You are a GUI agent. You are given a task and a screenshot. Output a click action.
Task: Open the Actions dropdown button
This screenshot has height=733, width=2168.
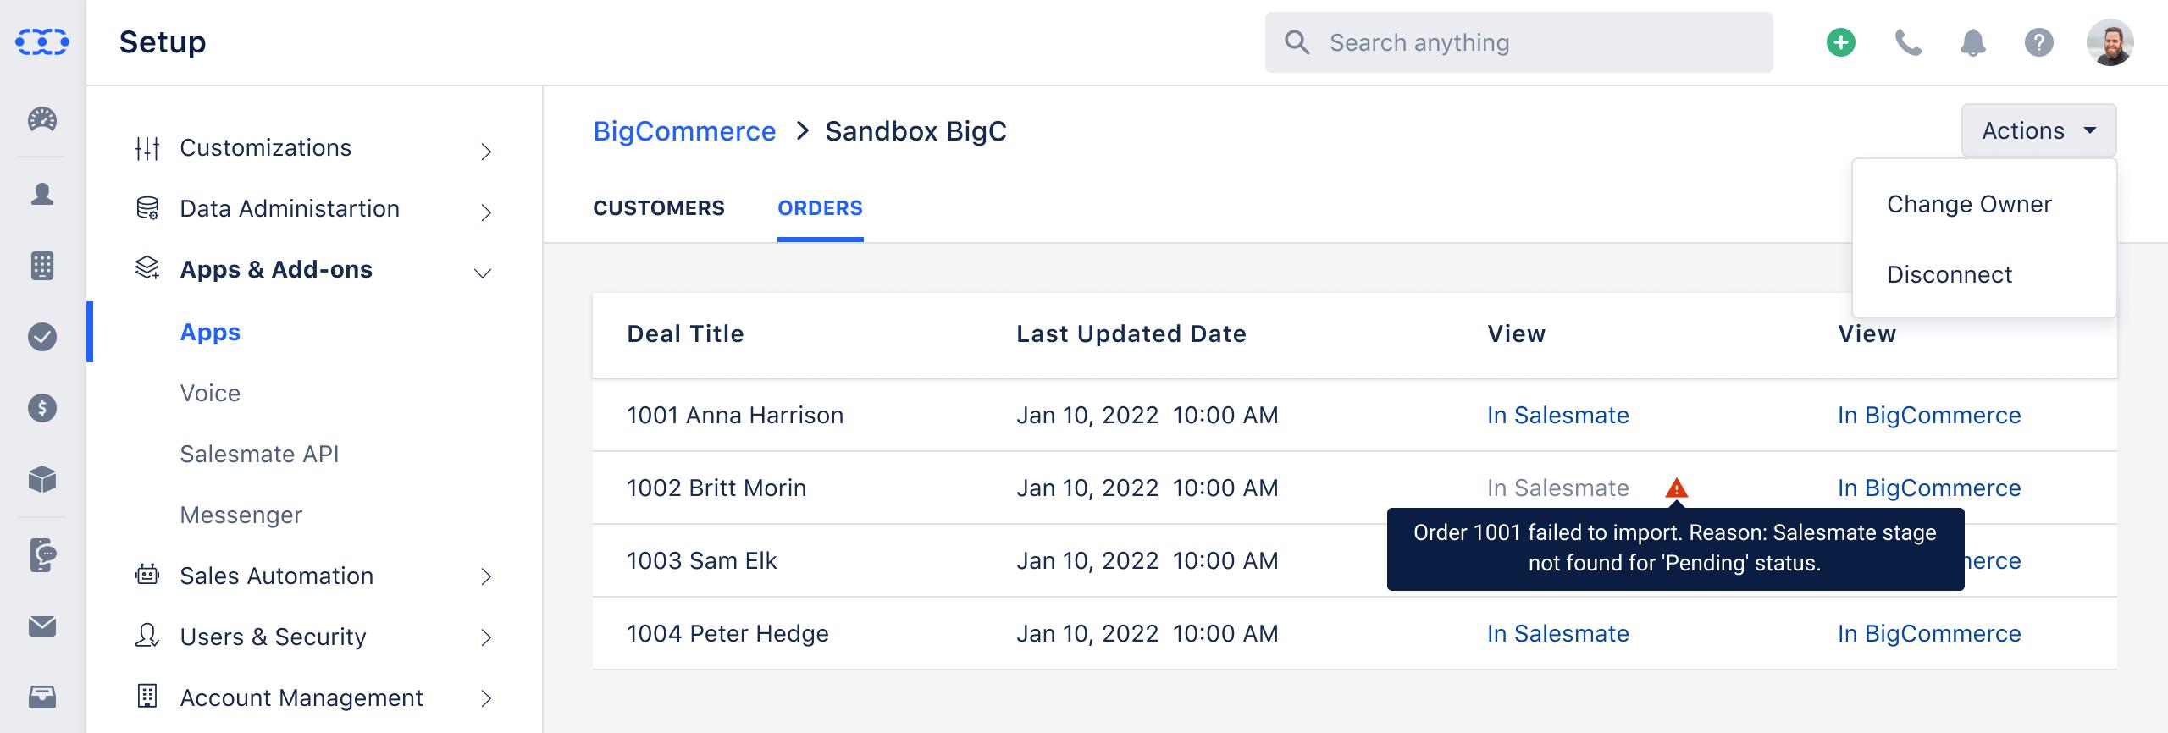[2038, 130]
